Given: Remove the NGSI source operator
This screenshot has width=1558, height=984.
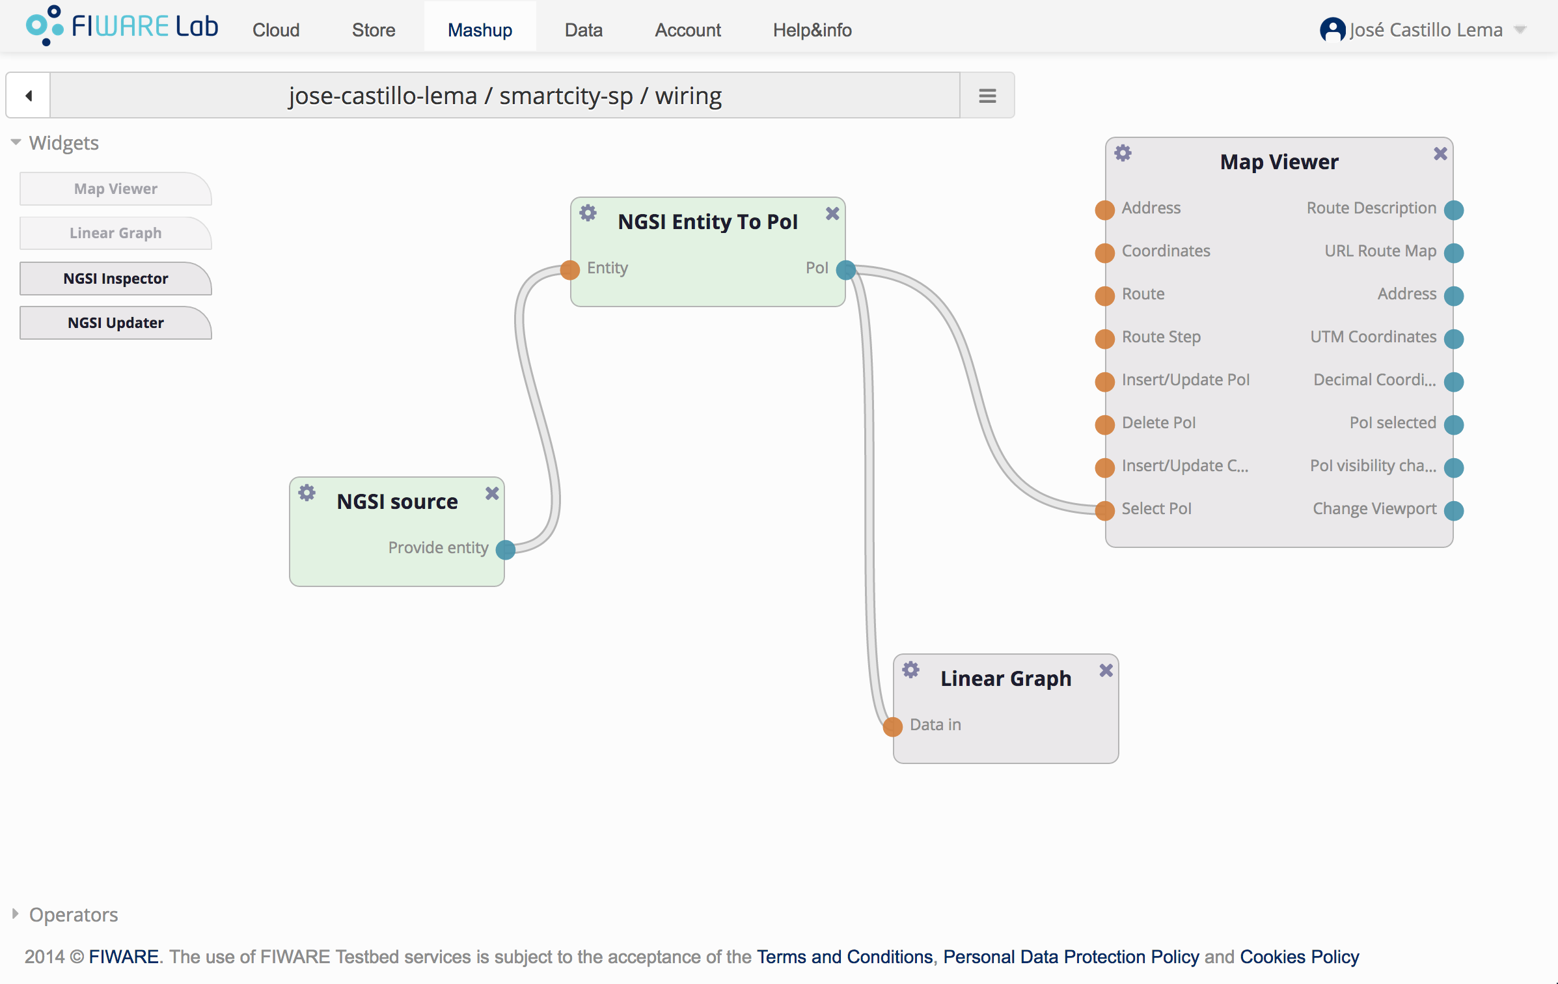Looking at the screenshot, I should coord(492,494).
